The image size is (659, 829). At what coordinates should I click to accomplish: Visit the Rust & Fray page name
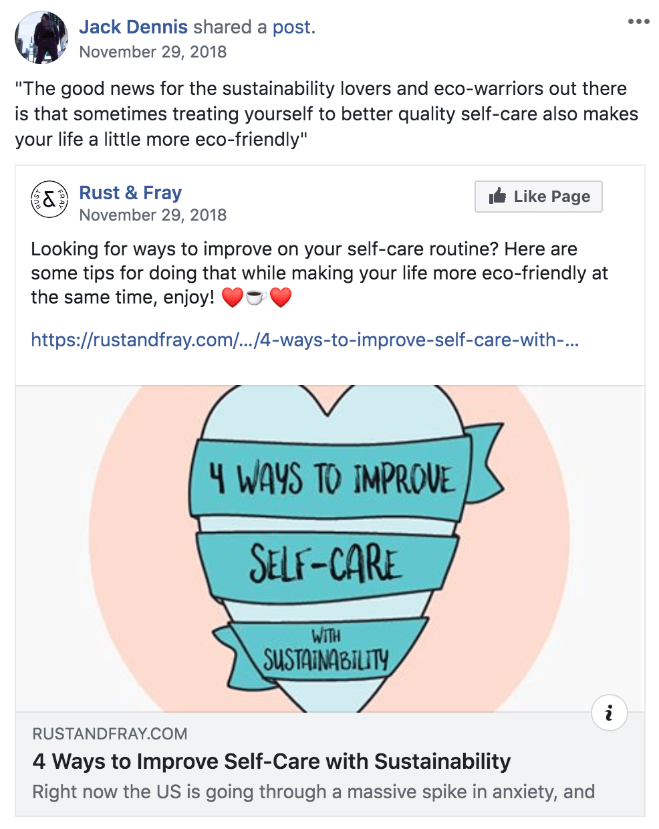tap(130, 193)
